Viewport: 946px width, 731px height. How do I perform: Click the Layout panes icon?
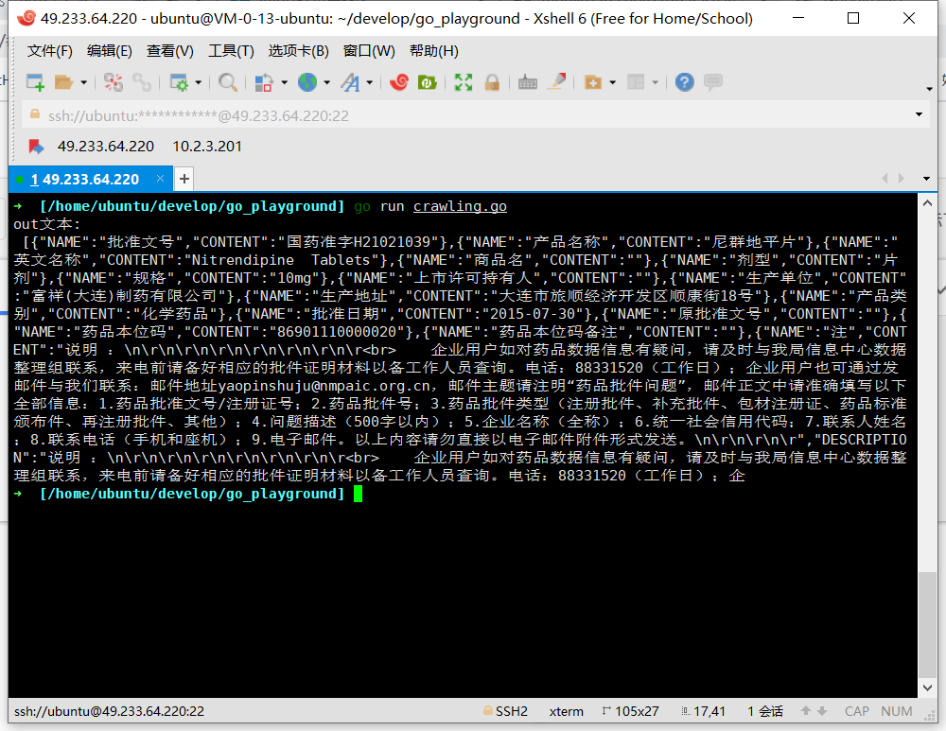click(636, 82)
